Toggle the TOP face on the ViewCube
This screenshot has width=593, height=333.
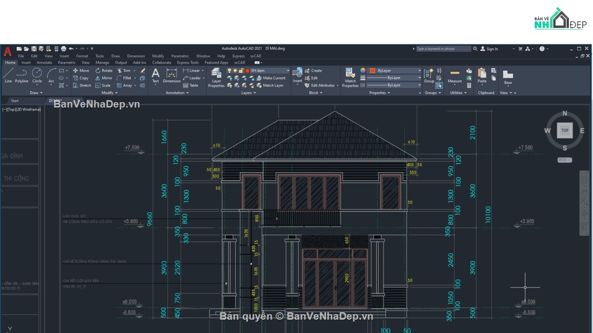click(565, 131)
